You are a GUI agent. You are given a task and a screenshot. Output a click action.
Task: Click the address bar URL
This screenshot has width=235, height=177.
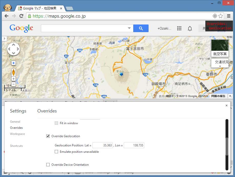click(59, 16)
